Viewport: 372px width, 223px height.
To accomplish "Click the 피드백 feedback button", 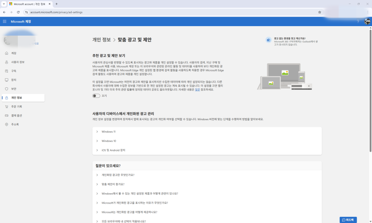I will (348, 219).
